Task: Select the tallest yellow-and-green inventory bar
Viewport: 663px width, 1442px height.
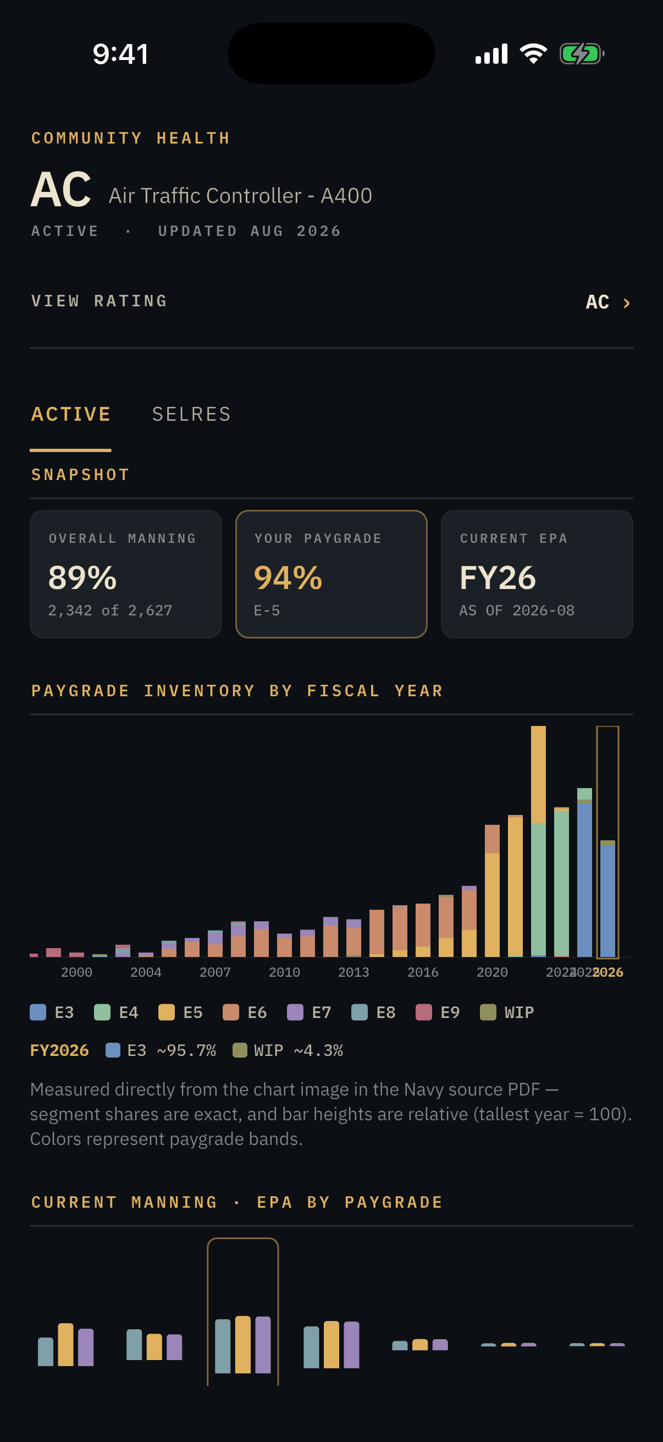Action: point(538,841)
